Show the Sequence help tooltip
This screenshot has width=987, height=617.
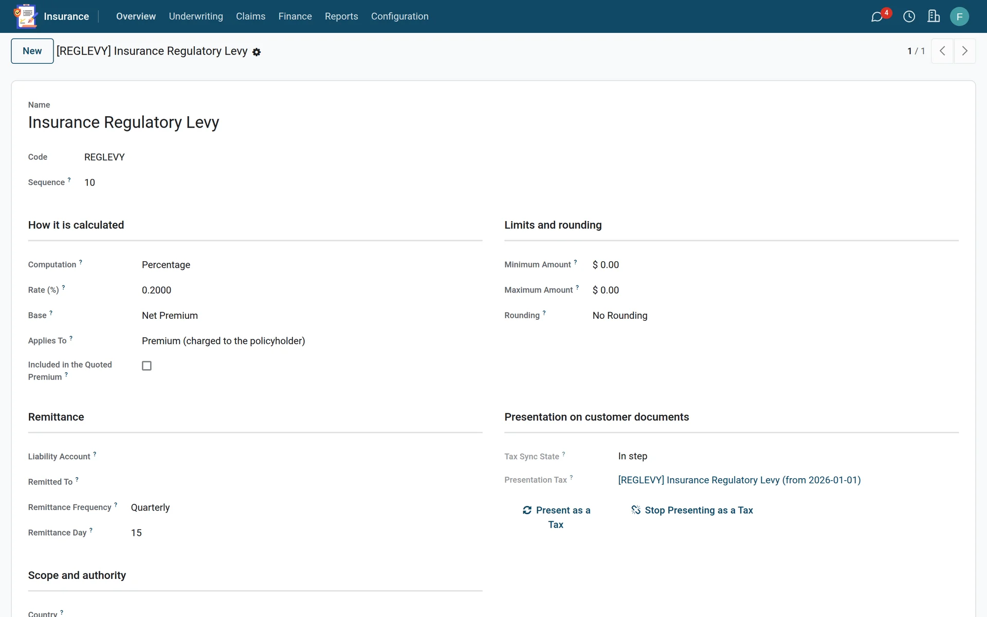[69, 180]
